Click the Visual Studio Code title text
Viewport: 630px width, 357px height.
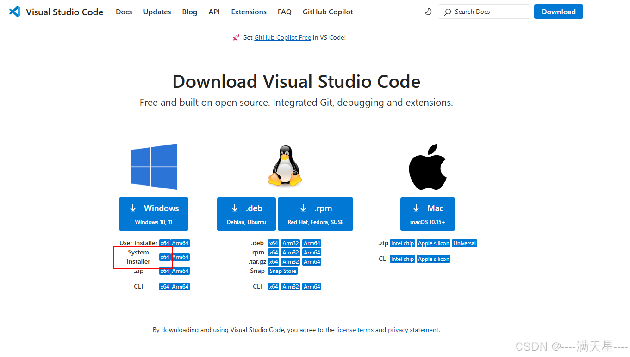point(64,12)
